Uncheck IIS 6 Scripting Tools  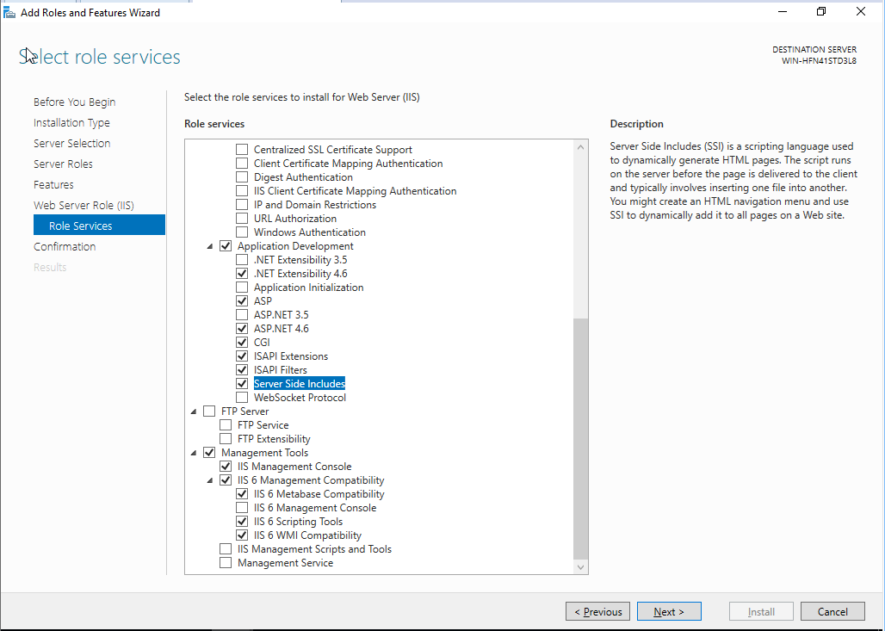(242, 521)
